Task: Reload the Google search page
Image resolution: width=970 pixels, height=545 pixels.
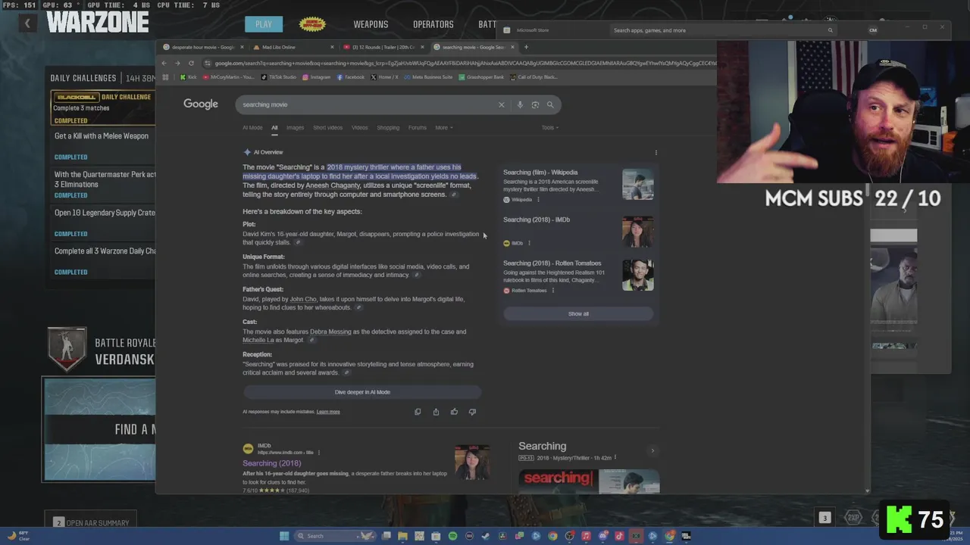Action: (x=191, y=63)
